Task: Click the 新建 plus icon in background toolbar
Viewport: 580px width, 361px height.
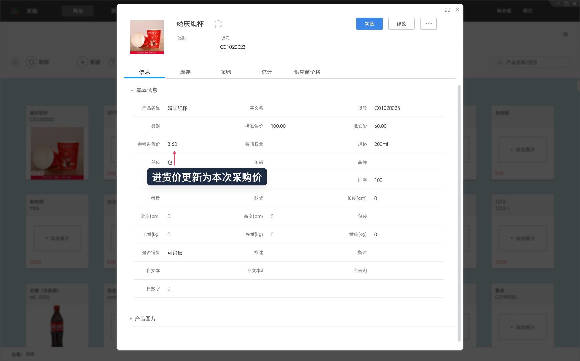Action: coord(82,62)
